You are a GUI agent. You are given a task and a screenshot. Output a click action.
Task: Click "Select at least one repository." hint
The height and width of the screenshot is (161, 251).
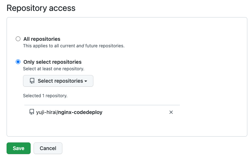(x=54, y=68)
